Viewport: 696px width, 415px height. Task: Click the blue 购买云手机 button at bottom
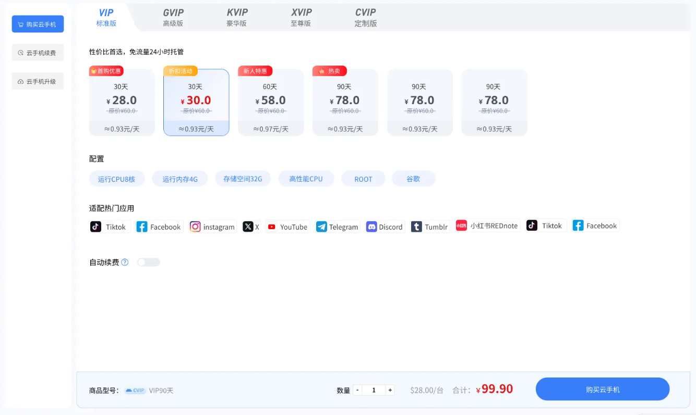point(603,389)
